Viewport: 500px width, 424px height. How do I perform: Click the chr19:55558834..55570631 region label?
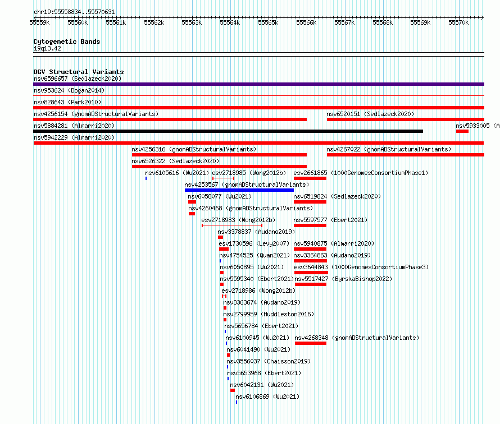[x=74, y=12]
